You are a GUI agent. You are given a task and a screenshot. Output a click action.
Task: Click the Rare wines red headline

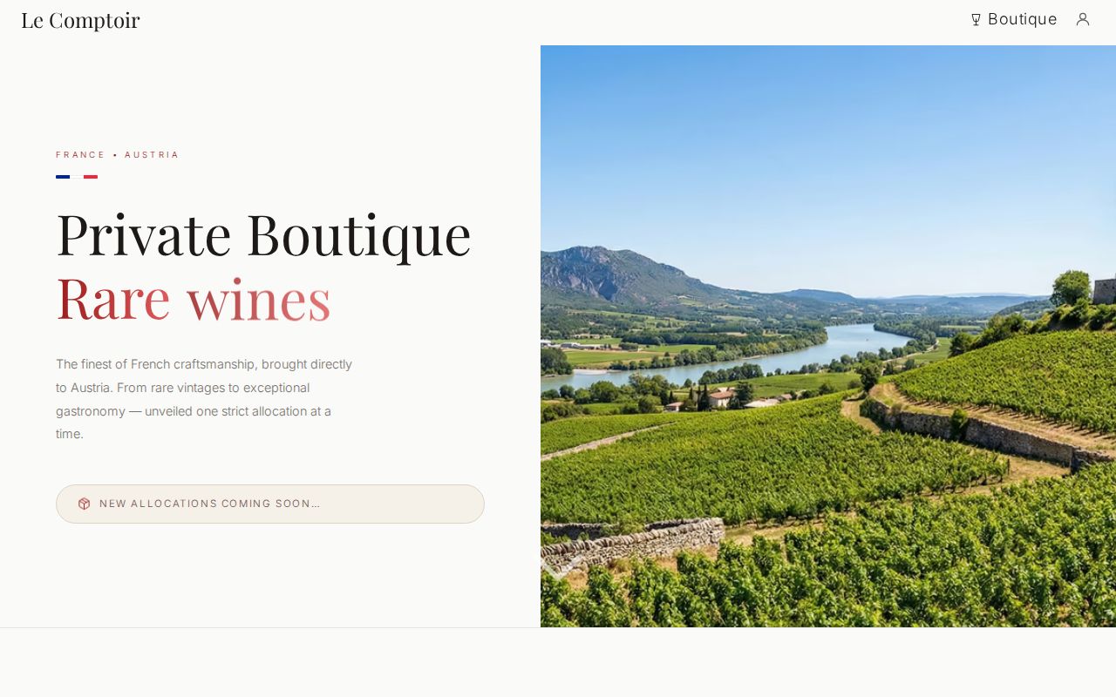(x=194, y=298)
